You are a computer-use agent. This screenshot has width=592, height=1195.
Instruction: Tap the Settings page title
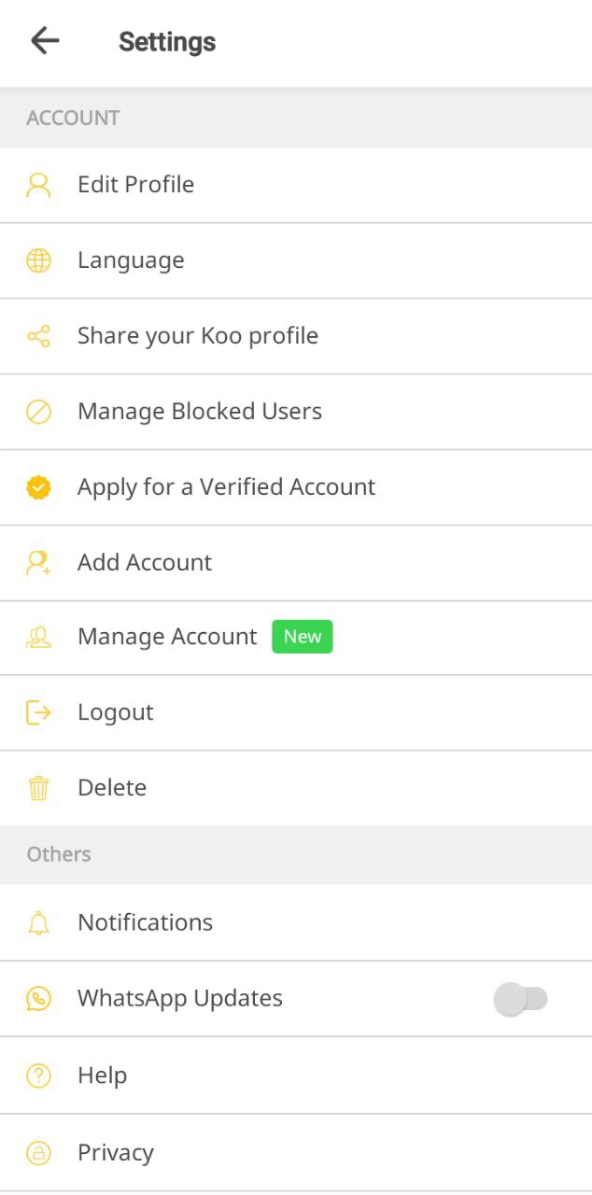click(x=167, y=42)
